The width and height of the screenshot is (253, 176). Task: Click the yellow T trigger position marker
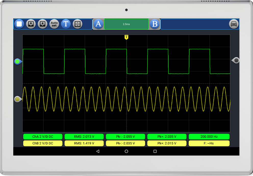tap(126, 37)
